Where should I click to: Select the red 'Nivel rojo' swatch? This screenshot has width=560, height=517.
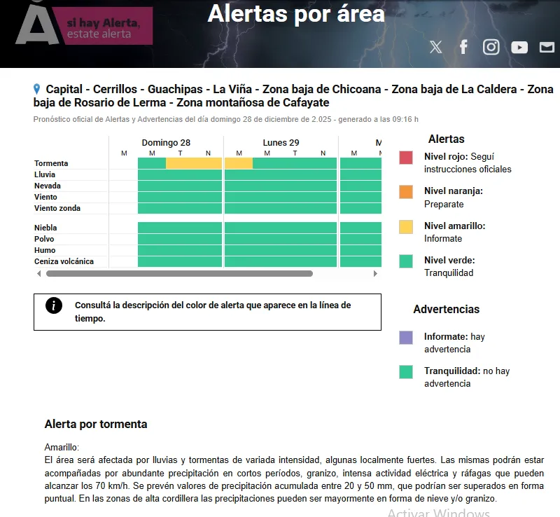click(406, 158)
